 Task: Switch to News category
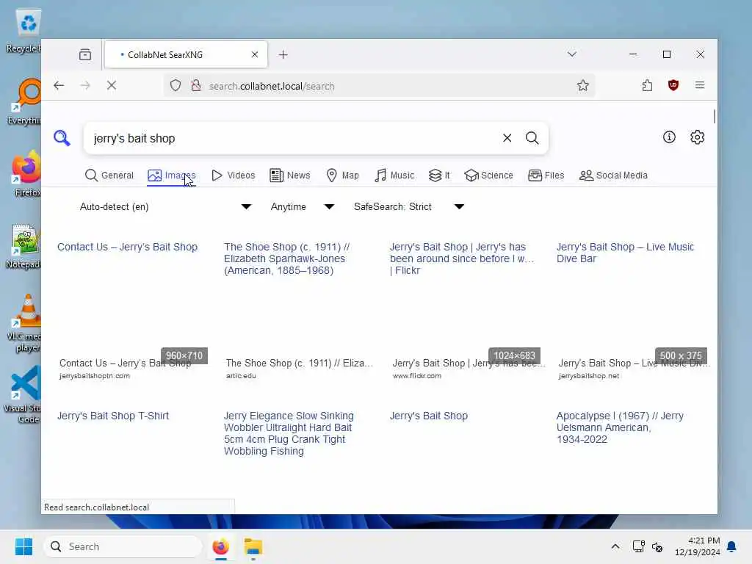click(289, 176)
